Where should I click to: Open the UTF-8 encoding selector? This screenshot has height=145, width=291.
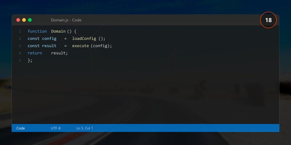[56, 128]
